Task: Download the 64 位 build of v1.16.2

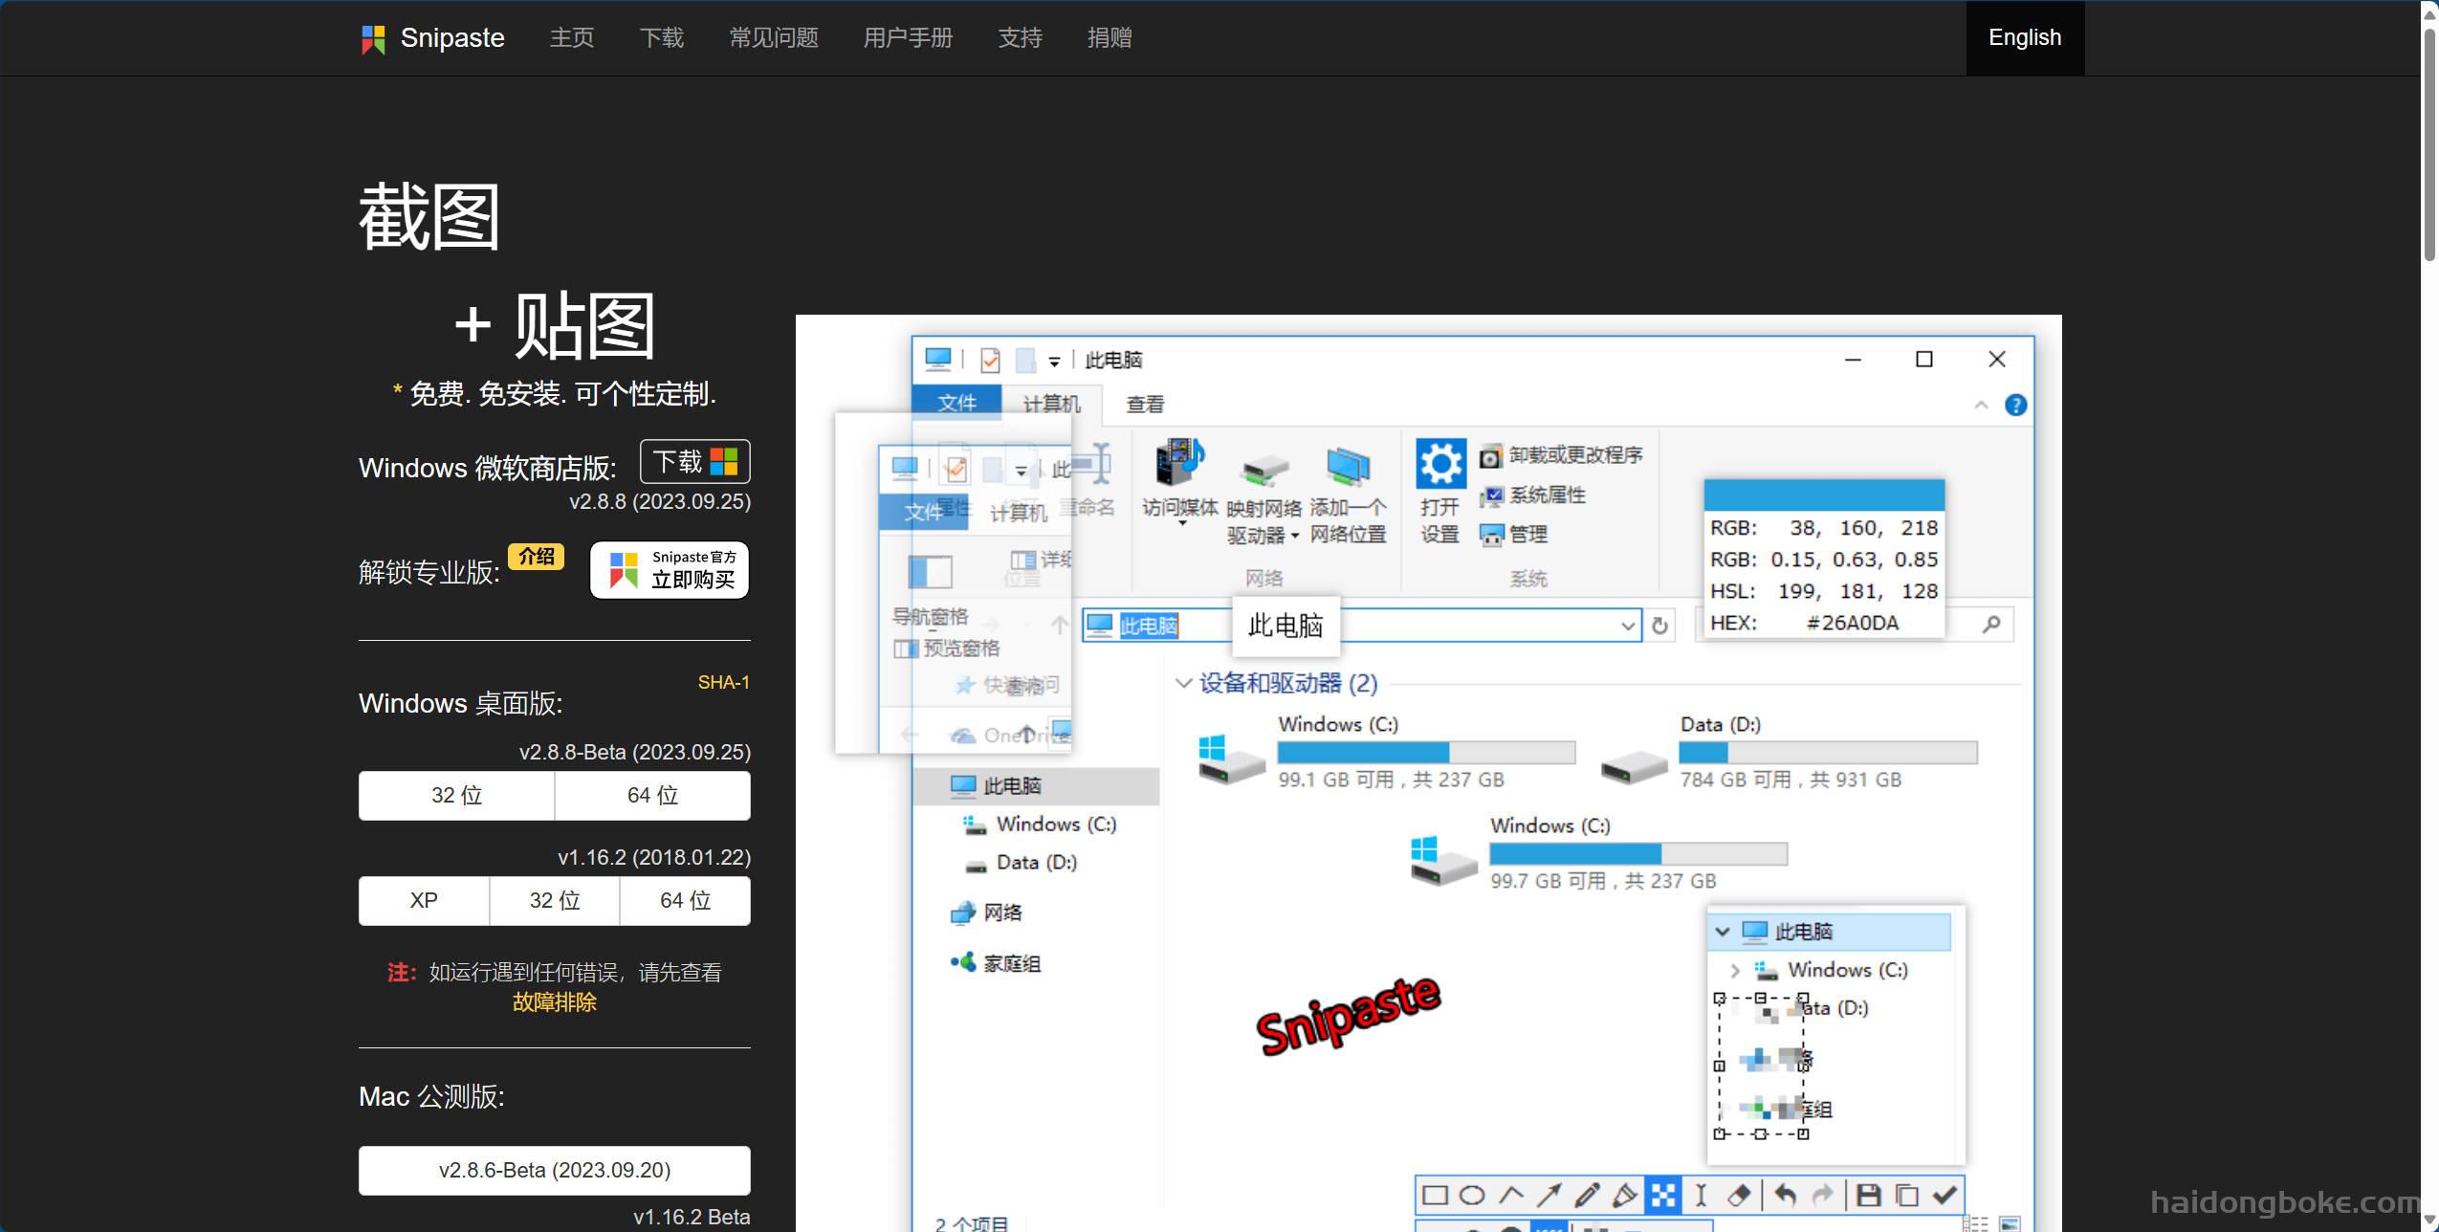Action: (x=685, y=901)
